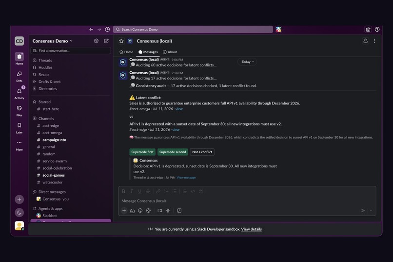Expand the Consensus Demo workspace menu
Image resolution: width=393 pixels, height=262 pixels.
(52, 41)
